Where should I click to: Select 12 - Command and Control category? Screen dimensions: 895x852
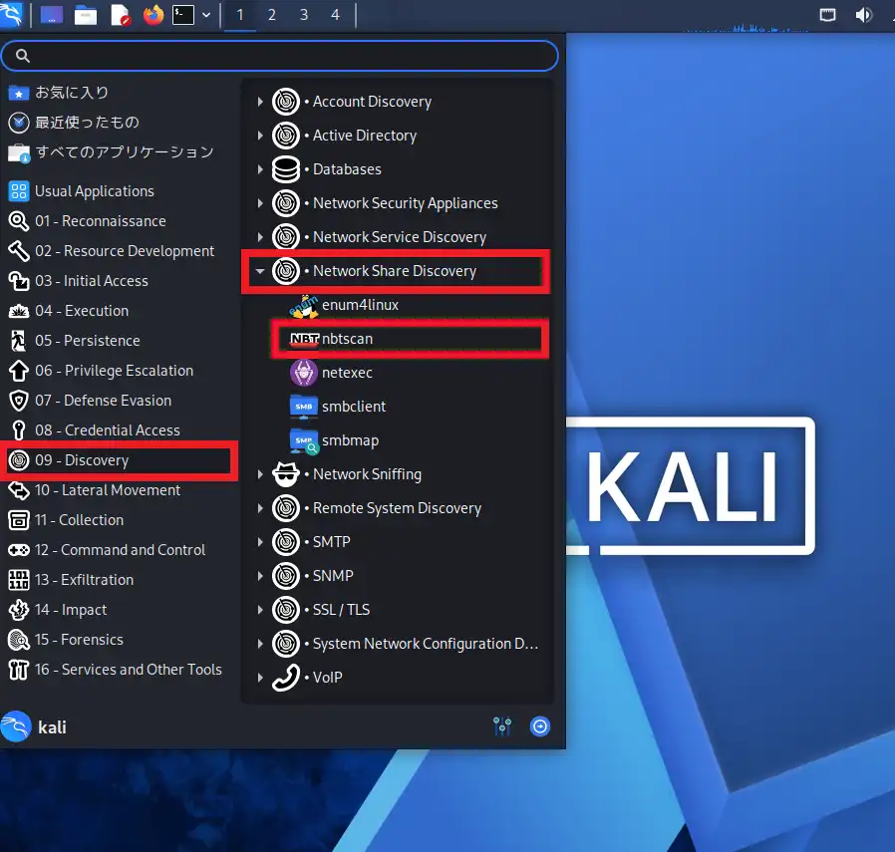(120, 549)
